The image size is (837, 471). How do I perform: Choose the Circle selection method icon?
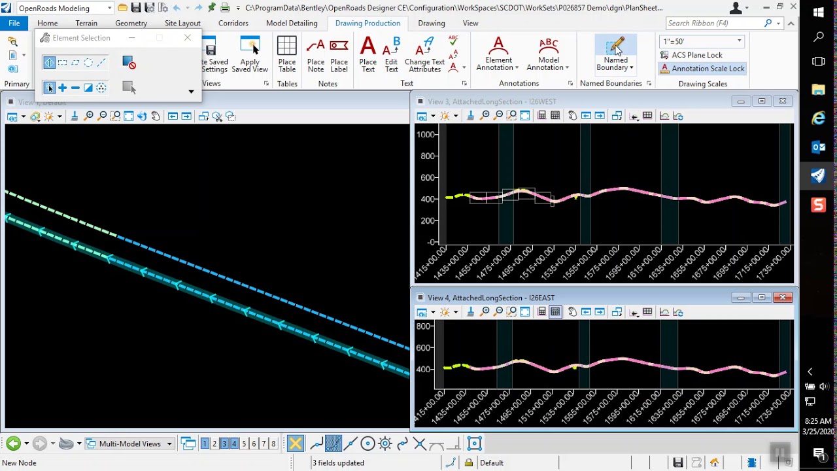pos(88,63)
